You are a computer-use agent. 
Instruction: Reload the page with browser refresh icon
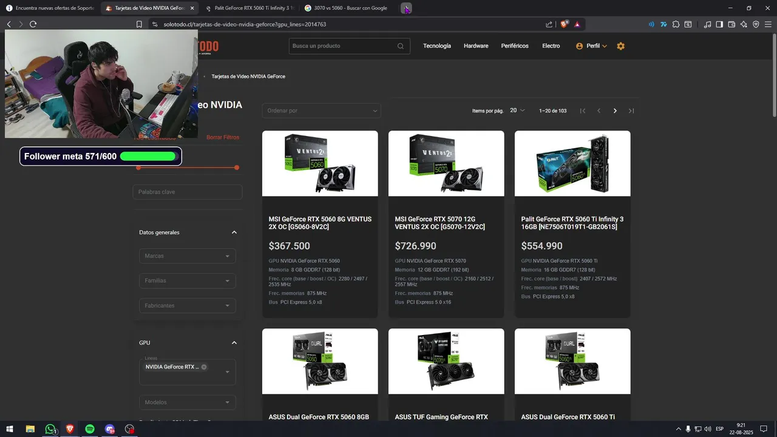coord(33,24)
